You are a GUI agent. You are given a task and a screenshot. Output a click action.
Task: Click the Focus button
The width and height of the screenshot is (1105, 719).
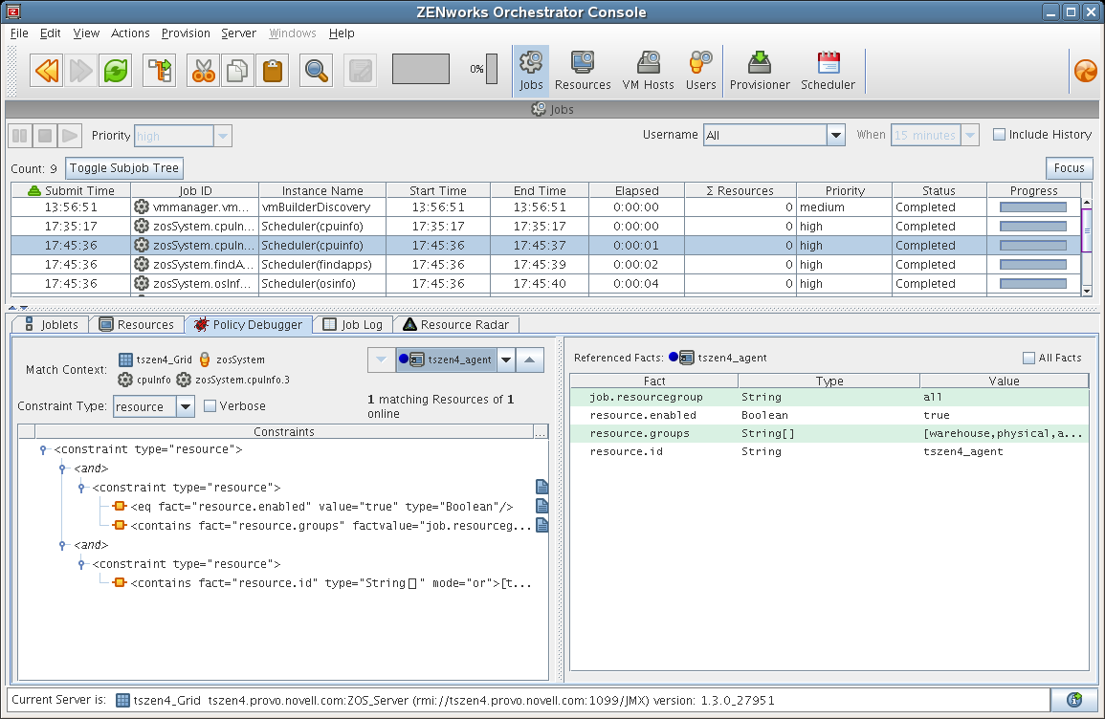1069,168
